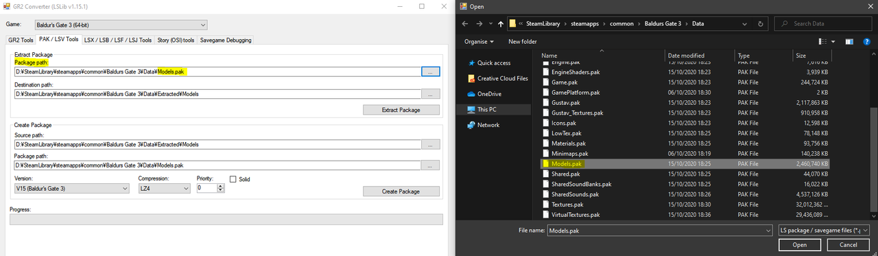Open the Version dropdown
Viewport: 878px width, 256px height.
click(72, 188)
